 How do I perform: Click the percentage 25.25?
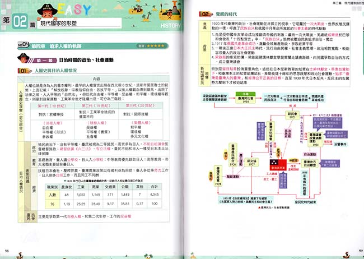tap(81, 204)
